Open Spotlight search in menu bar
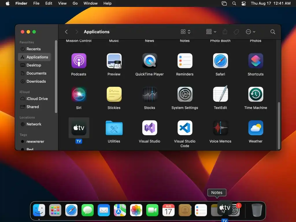Image resolution: width=296 pixels, height=222 pixels. tap(234, 3)
